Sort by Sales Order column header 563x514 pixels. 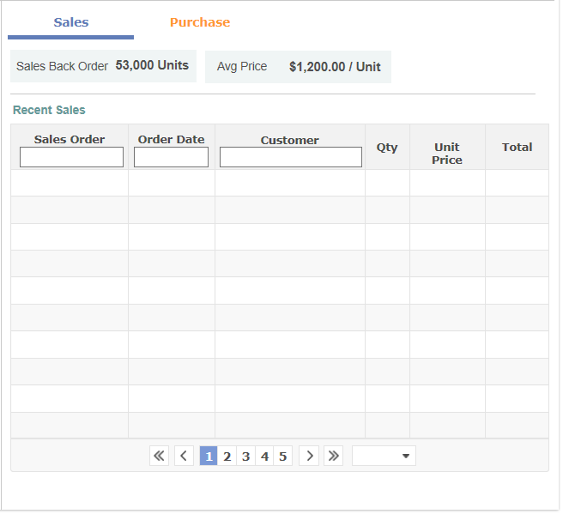point(70,139)
